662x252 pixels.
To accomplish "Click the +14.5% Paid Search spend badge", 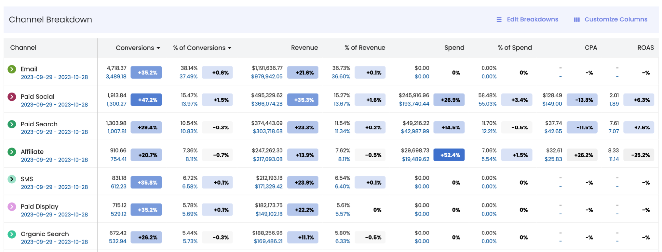I will coord(449,127).
